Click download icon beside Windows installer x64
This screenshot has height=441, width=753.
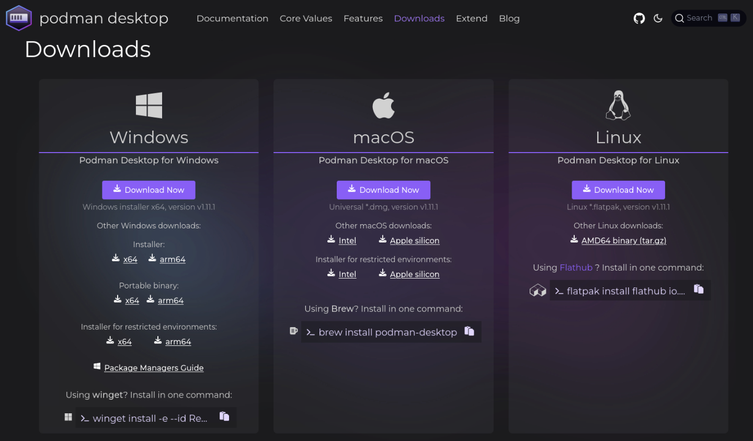[x=116, y=258]
